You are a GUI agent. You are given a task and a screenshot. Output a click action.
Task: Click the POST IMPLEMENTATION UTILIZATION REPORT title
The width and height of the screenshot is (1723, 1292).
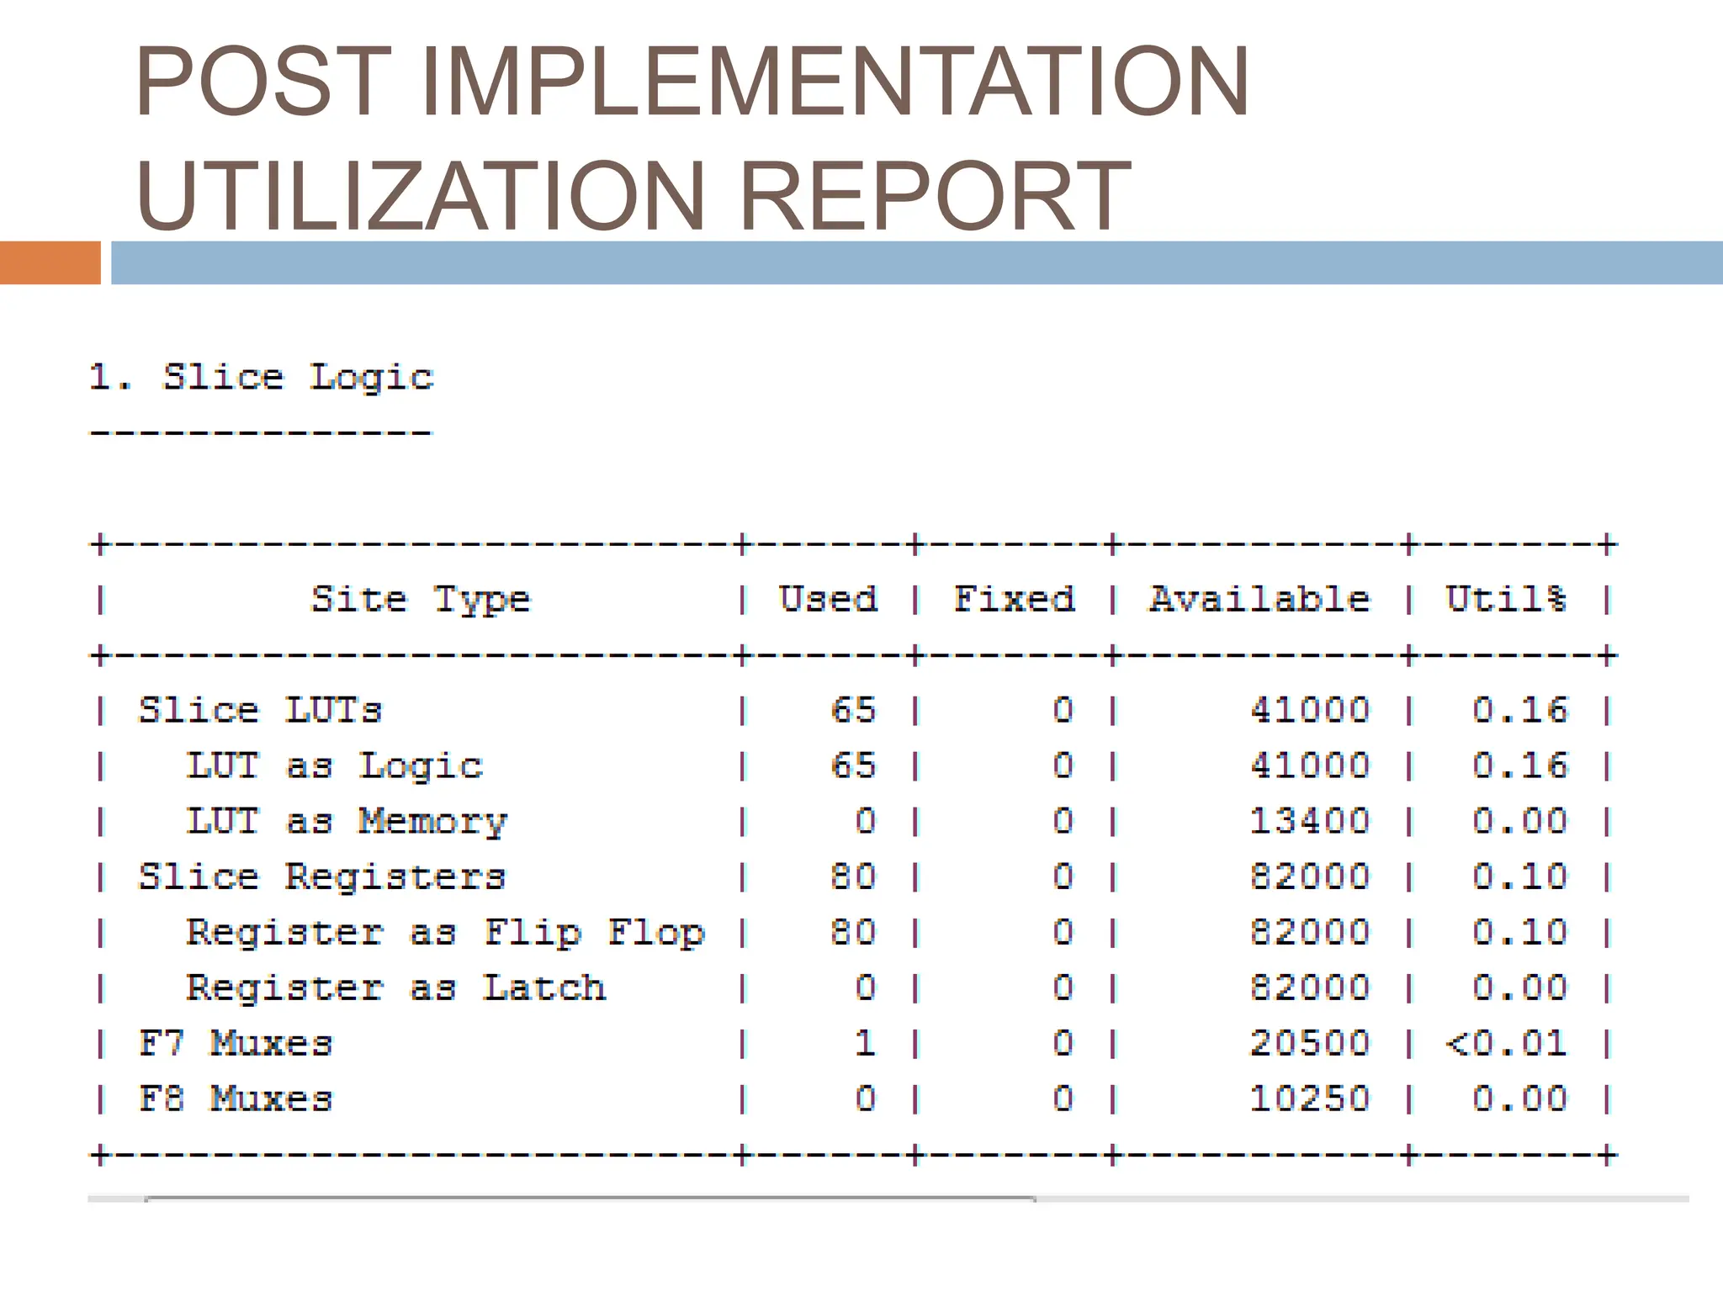pyautogui.click(x=692, y=137)
